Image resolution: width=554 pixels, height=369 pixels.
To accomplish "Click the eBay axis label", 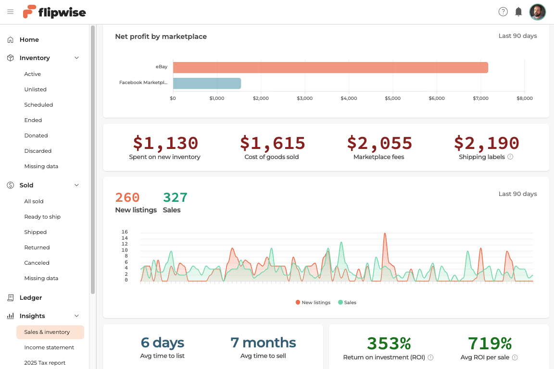I will [162, 67].
